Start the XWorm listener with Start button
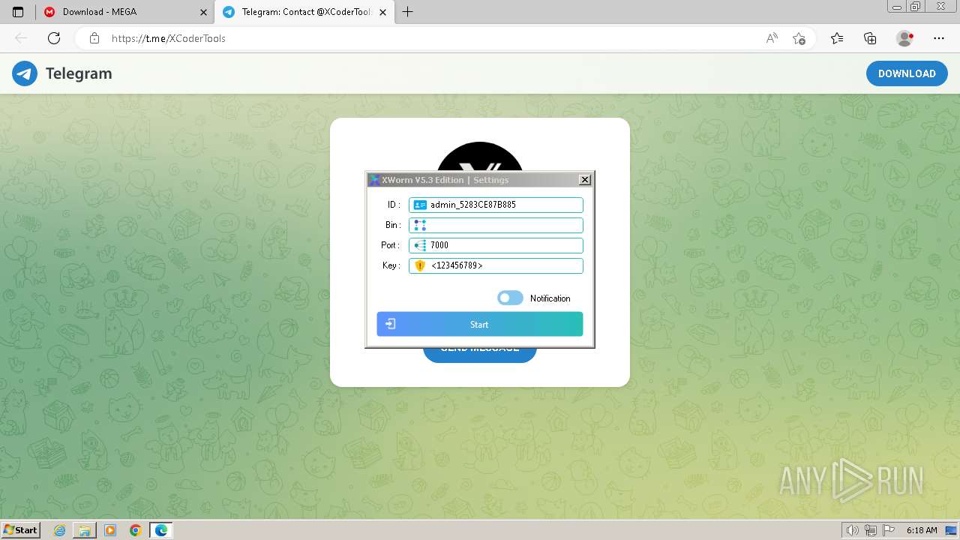Viewport: 960px width, 540px height. point(480,324)
